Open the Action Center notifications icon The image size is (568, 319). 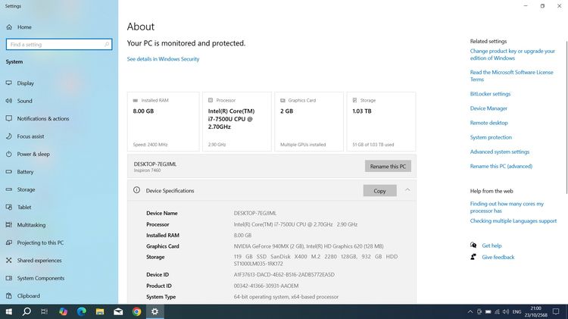coord(556,311)
